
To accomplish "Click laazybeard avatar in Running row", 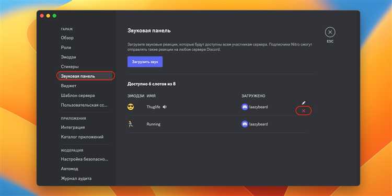I will tap(245, 124).
